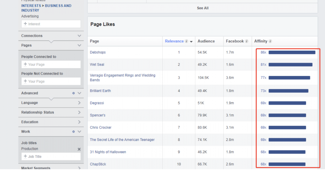Viewport: 325px width, 171px height.
Task: Click the 86x affinity value
Action: click(x=263, y=52)
